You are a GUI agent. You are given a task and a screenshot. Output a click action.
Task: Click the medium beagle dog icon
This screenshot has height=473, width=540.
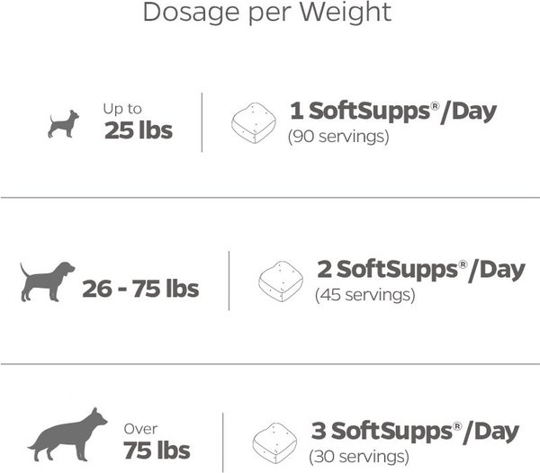point(48,281)
